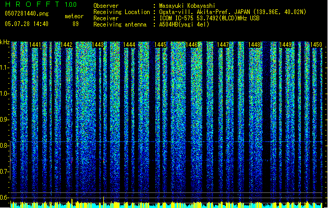Click the 1443 time marker

tap(98, 45)
